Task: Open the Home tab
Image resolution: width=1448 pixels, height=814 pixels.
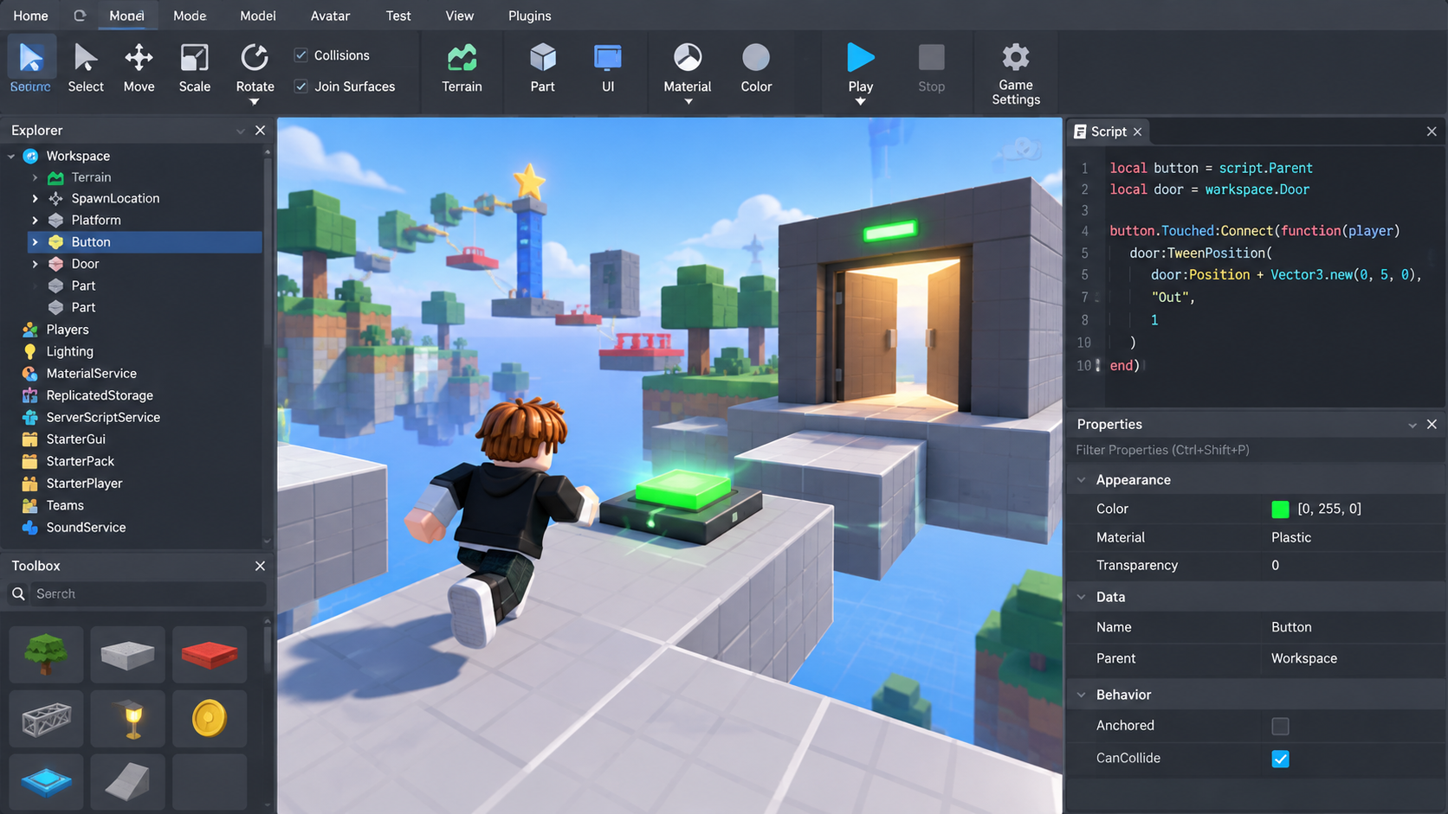Action: point(31,16)
